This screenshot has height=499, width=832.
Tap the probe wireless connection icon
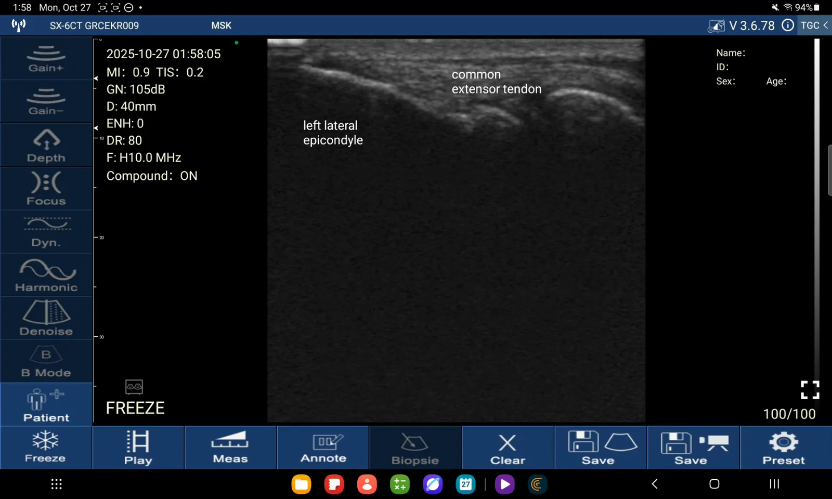coord(19,25)
